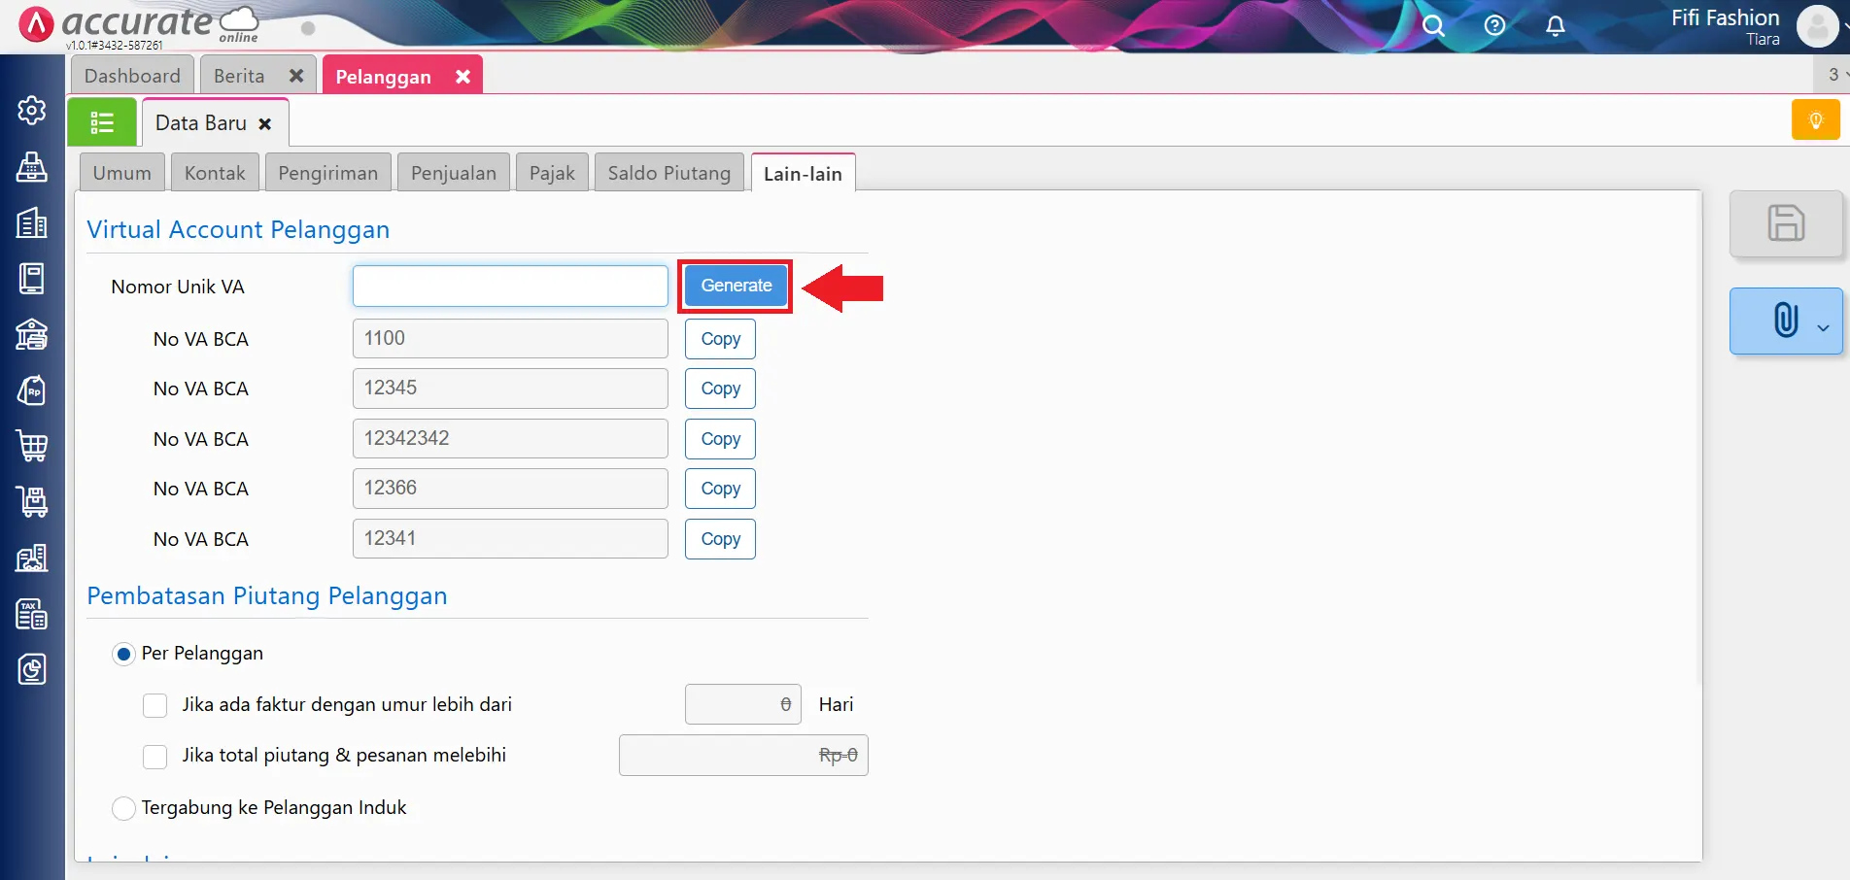The height and width of the screenshot is (880, 1850).
Task: Open the shopping cart sidebar module
Action: [x=32, y=446]
